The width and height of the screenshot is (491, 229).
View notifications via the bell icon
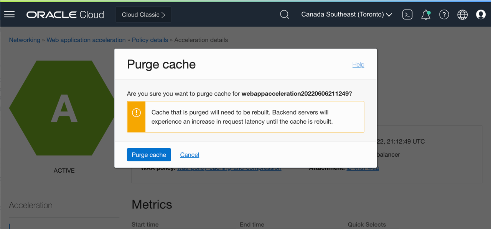tap(425, 15)
